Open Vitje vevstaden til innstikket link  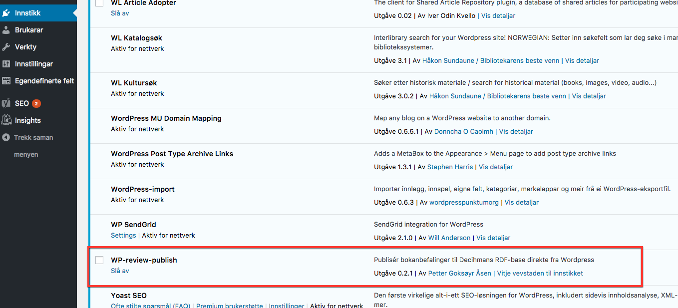pyautogui.click(x=540, y=273)
